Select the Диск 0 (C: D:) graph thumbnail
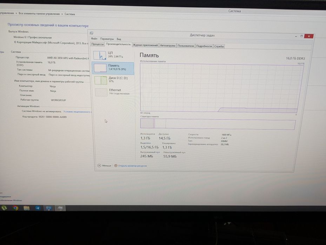 101,80
